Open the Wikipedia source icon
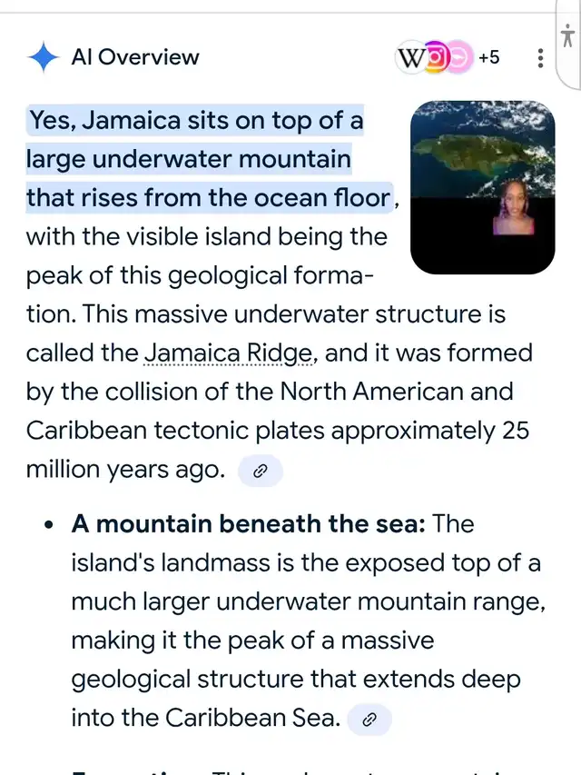 click(x=411, y=57)
